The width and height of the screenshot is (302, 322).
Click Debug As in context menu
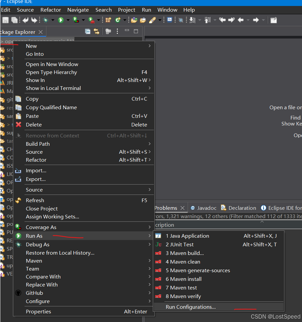pos(84,244)
